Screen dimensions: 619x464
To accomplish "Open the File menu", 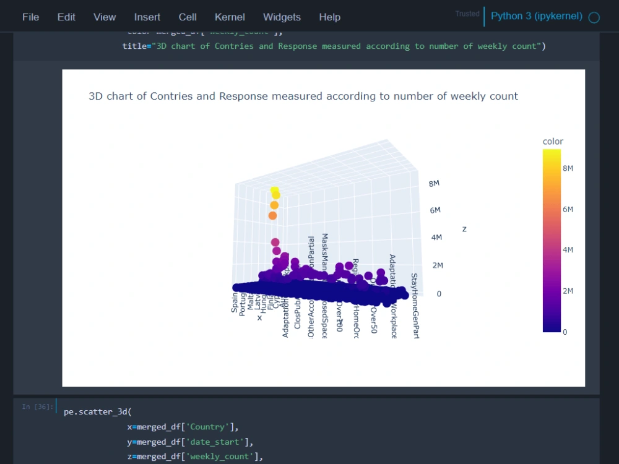I will click(30, 17).
